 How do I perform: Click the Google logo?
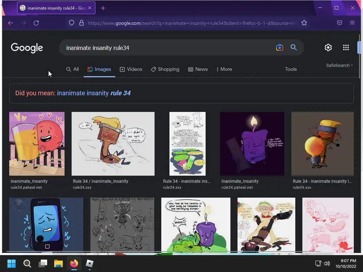tap(27, 48)
